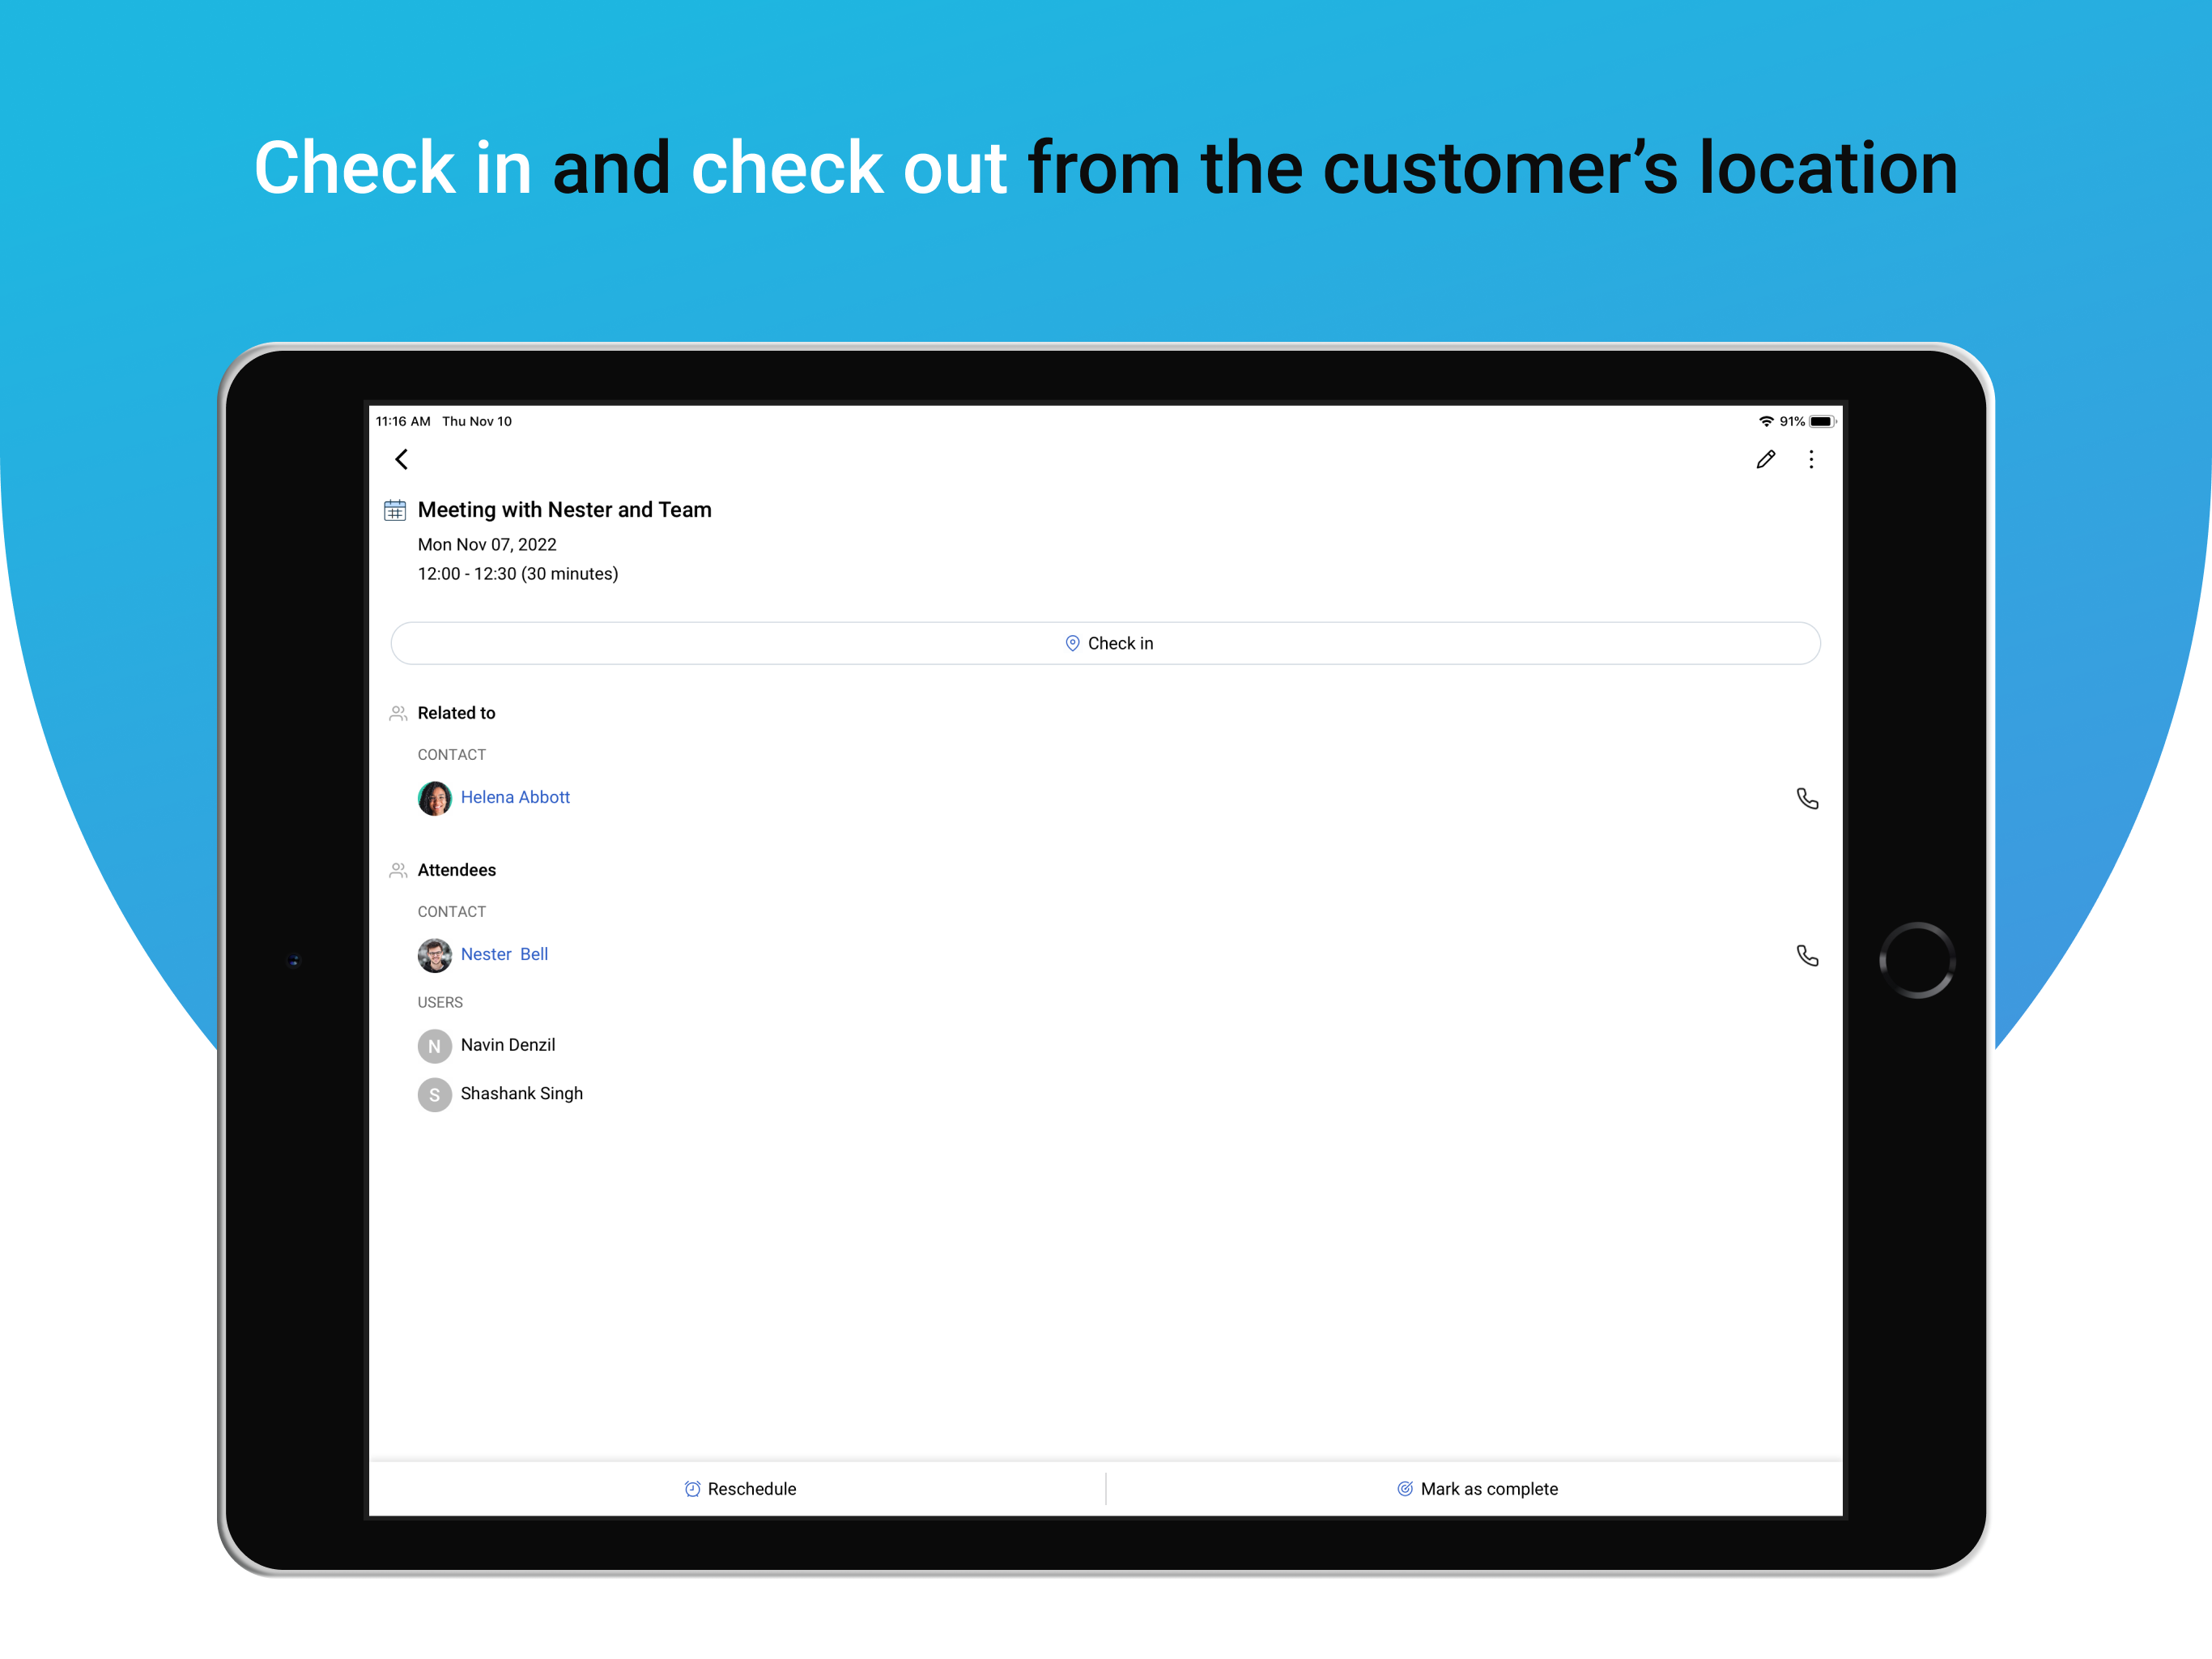Click the meeting calendar icon
2212x1659 pixels.
point(395,510)
